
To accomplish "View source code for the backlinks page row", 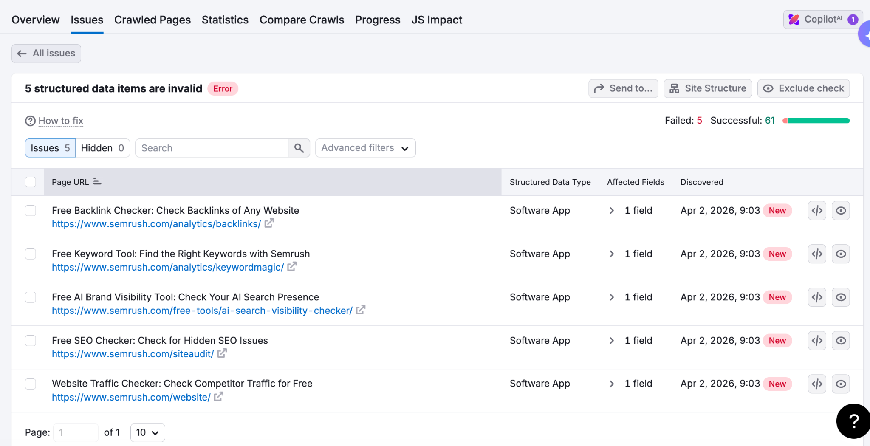I will tap(817, 211).
